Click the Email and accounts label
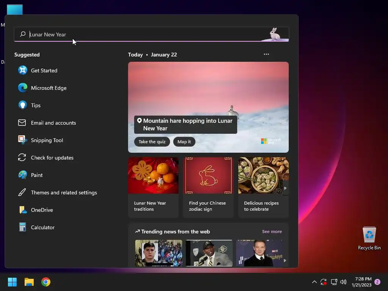 tap(53, 123)
